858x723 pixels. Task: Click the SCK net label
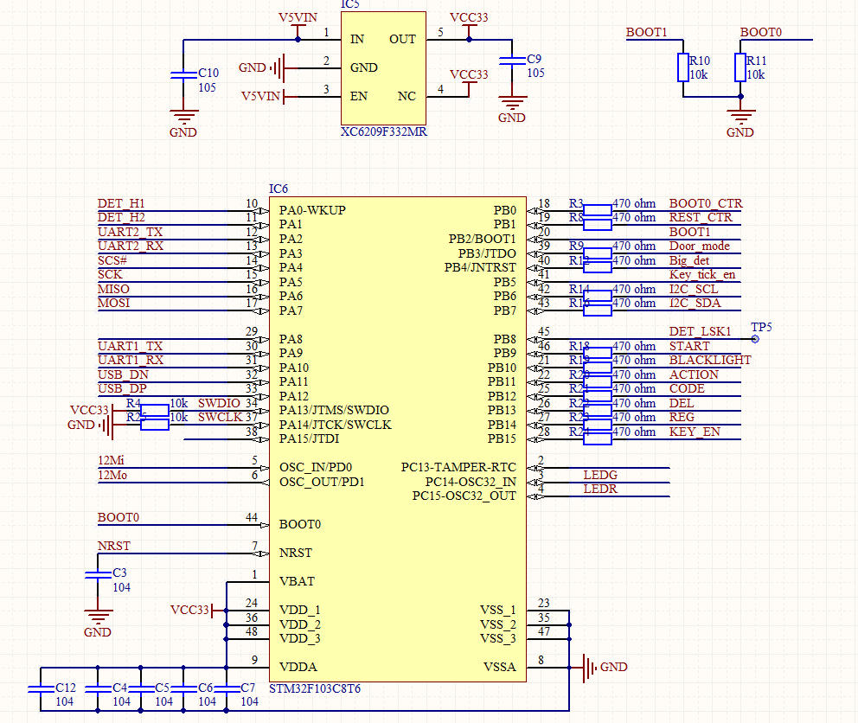(110, 274)
